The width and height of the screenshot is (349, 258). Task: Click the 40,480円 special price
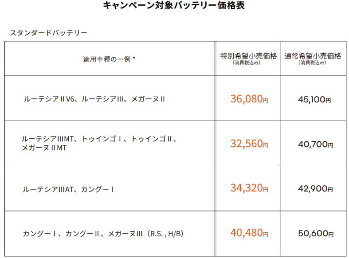(249, 233)
